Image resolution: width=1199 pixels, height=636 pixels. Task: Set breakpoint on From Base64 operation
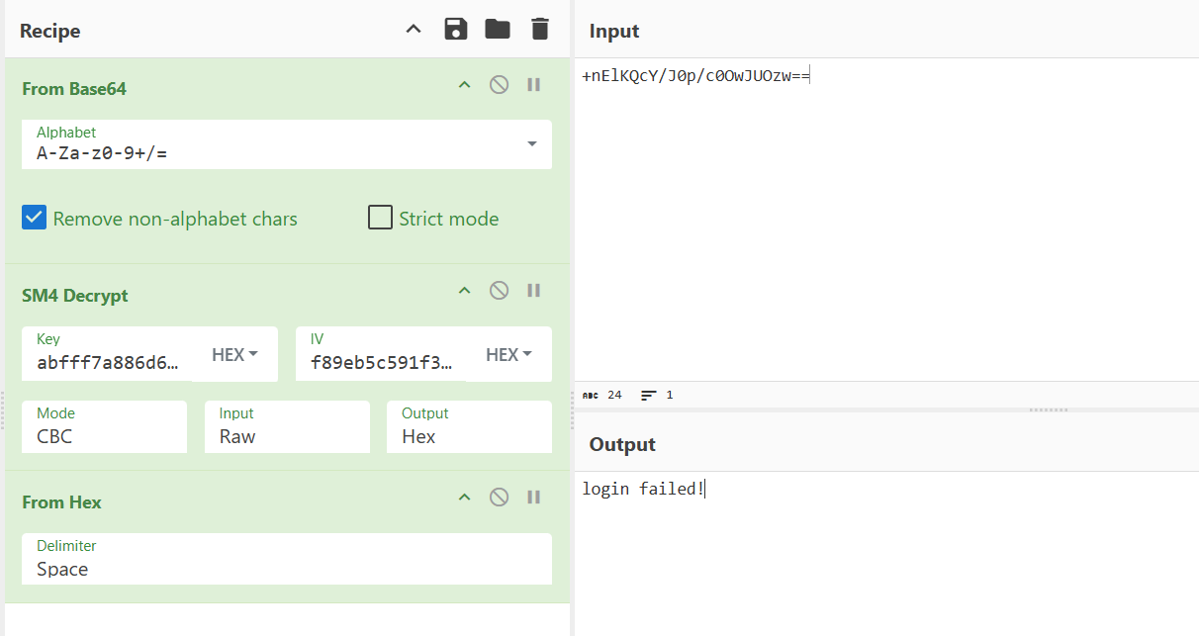(x=534, y=85)
